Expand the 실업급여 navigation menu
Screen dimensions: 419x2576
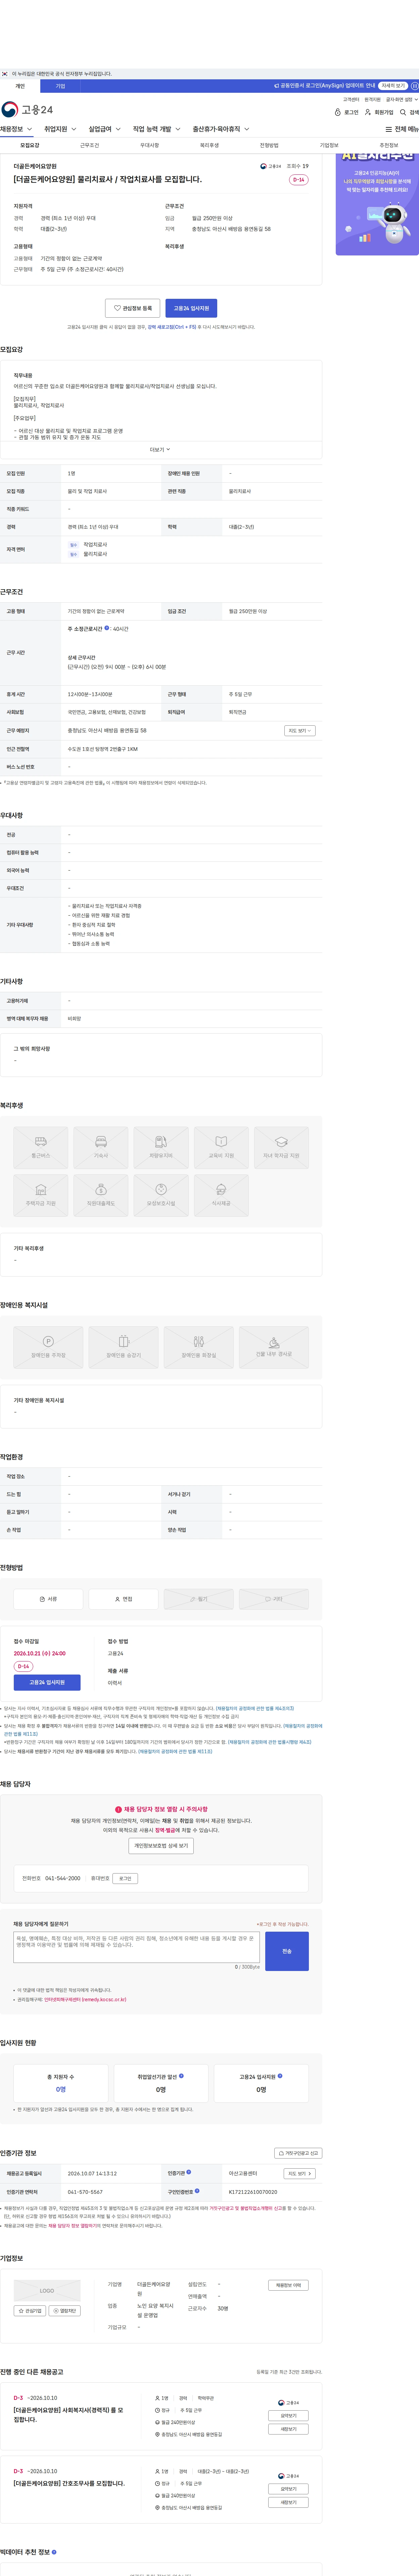[x=105, y=129]
